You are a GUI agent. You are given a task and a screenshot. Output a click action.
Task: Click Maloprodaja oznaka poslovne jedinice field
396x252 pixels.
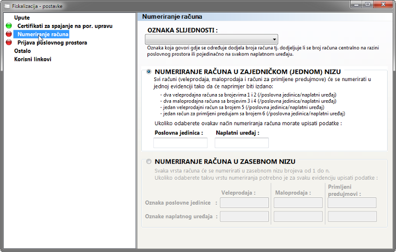tap(298, 203)
